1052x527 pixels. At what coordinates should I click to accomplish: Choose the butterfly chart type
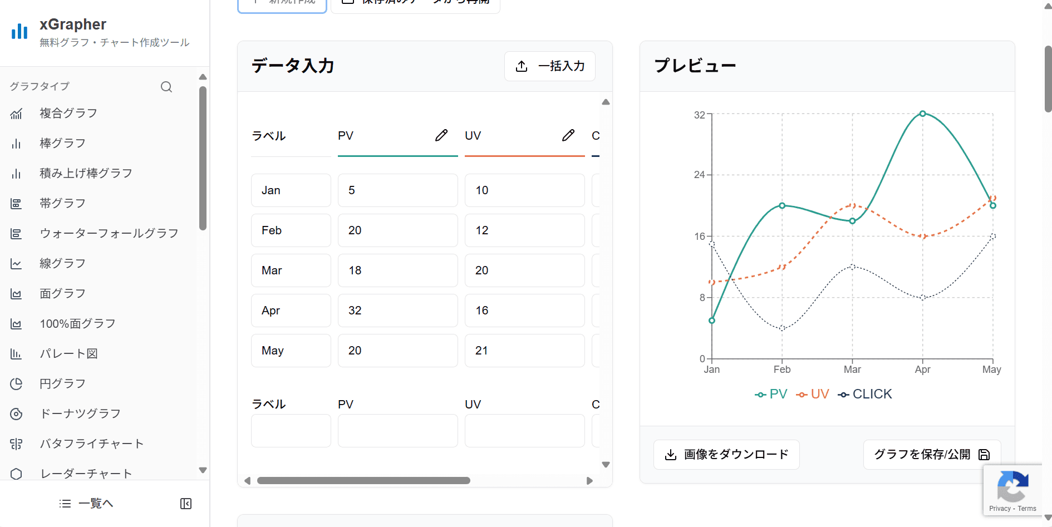pyautogui.click(x=92, y=444)
